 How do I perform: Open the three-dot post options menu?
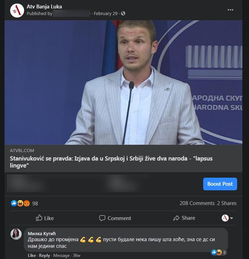coord(230,10)
